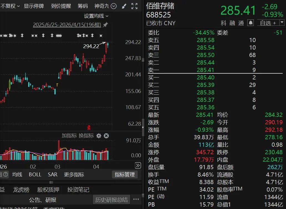The height and width of the screenshot is (209, 286).
Task: Toggle the SAR indicator overlay
Action: pos(52,174)
